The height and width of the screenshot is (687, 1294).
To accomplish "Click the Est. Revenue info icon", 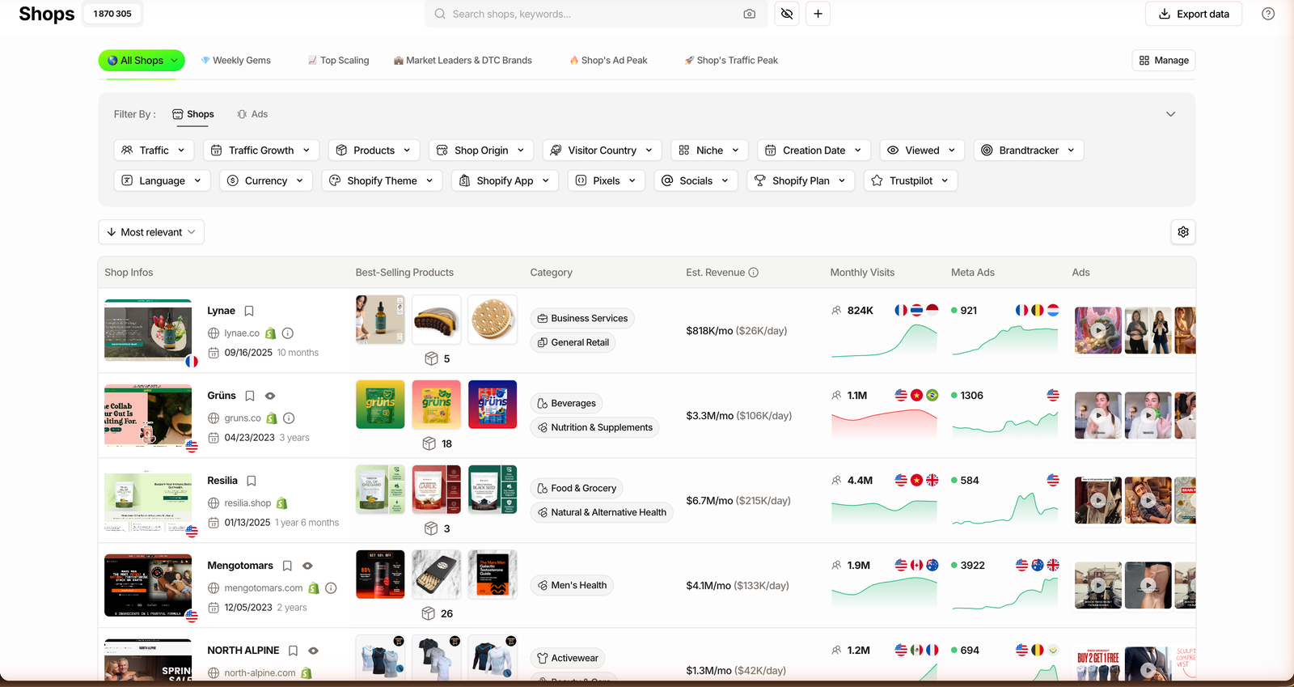I will 753,273.
